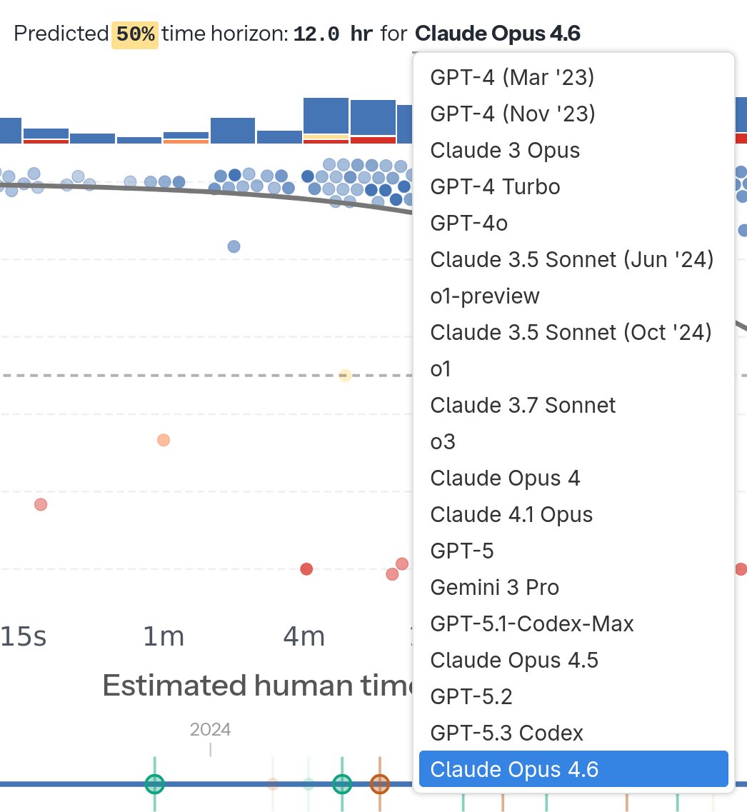Select GPT-4 (Mar '23) from model list

(573, 78)
